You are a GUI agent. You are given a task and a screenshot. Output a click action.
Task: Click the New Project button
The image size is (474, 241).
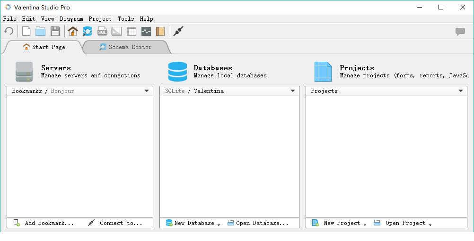click(x=339, y=223)
